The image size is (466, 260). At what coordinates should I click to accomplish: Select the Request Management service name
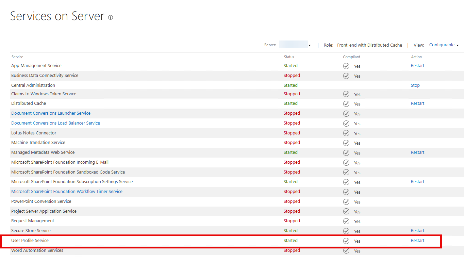pyautogui.click(x=33, y=221)
